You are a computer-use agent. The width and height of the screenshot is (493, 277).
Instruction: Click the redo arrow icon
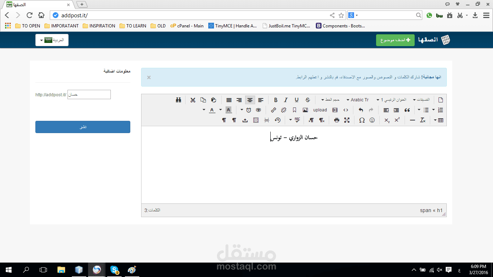coord(371,110)
